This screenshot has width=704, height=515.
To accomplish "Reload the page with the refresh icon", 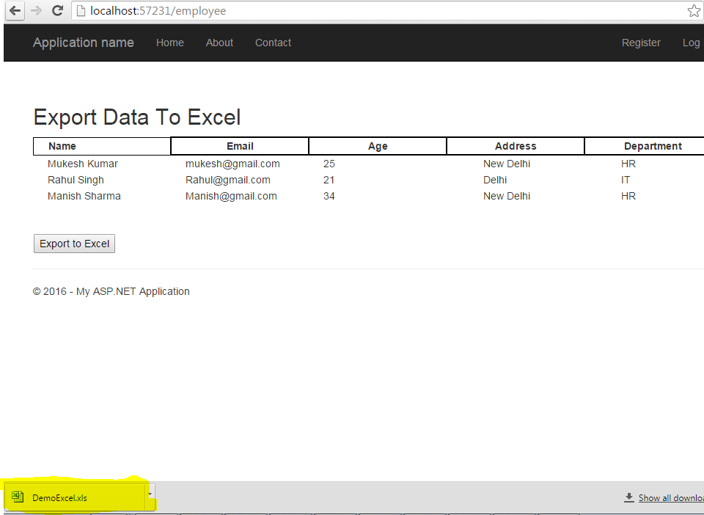I will (x=57, y=10).
